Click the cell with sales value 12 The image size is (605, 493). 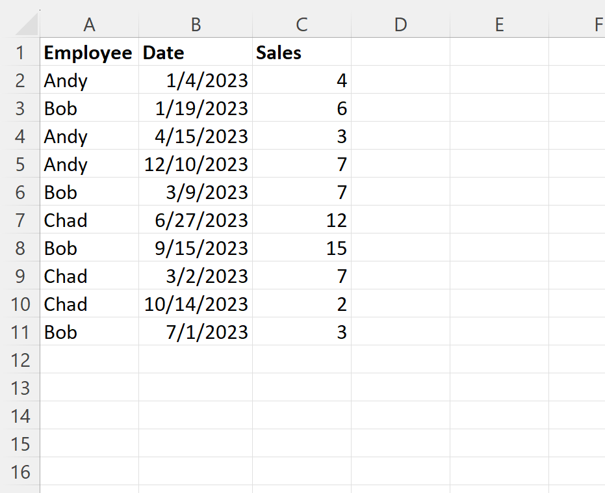(302, 220)
